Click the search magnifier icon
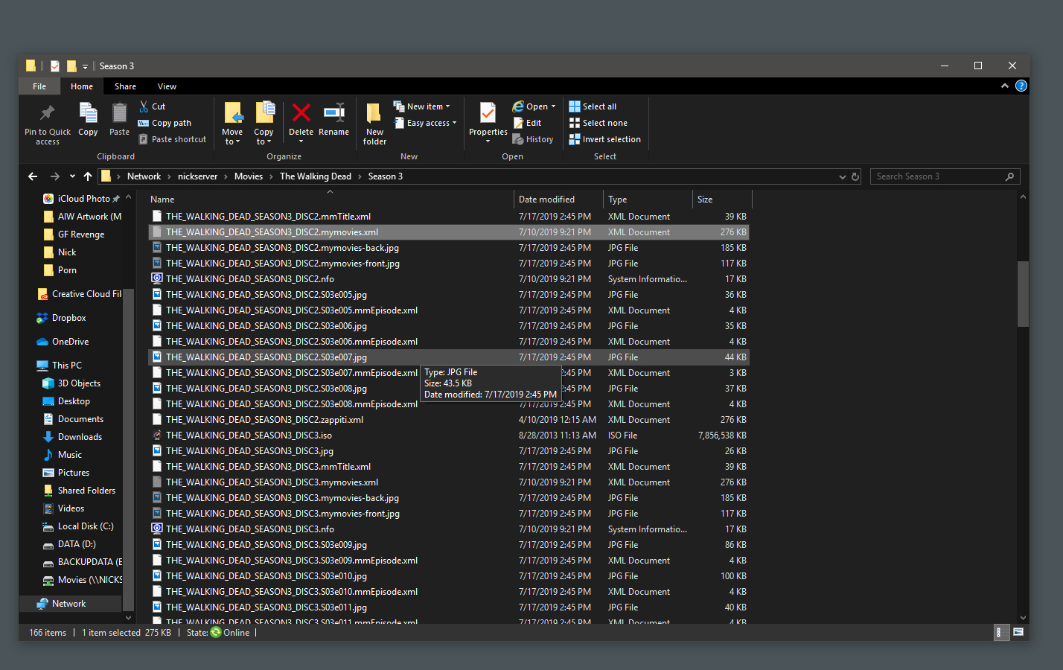 1009,176
